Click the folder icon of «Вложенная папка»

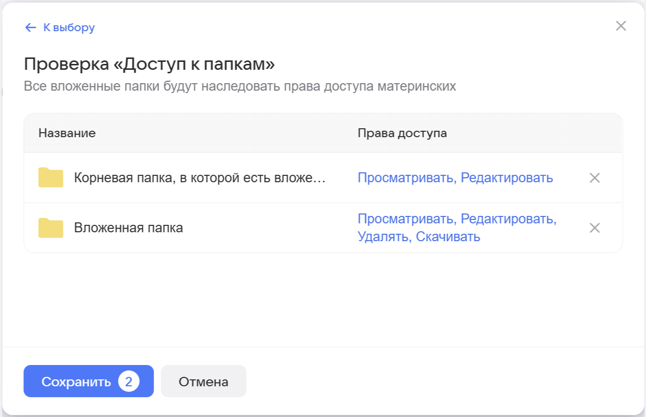51,228
